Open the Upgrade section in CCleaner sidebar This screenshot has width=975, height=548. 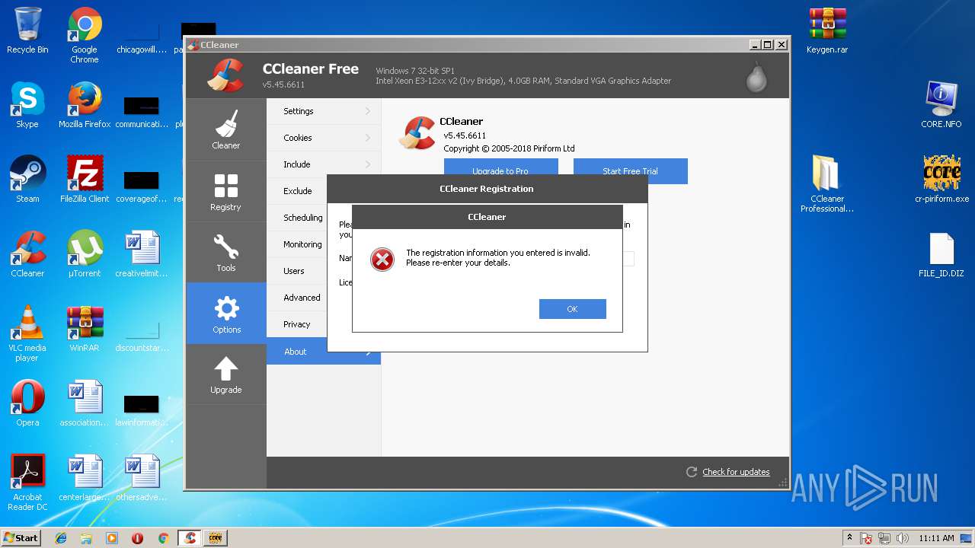click(226, 374)
